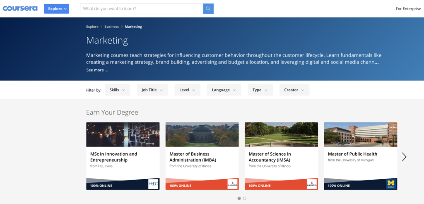The width and height of the screenshot is (424, 204).
Task: Open MSc in Innovation and Entrepreneurship title
Action: click(x=113, y=157)
